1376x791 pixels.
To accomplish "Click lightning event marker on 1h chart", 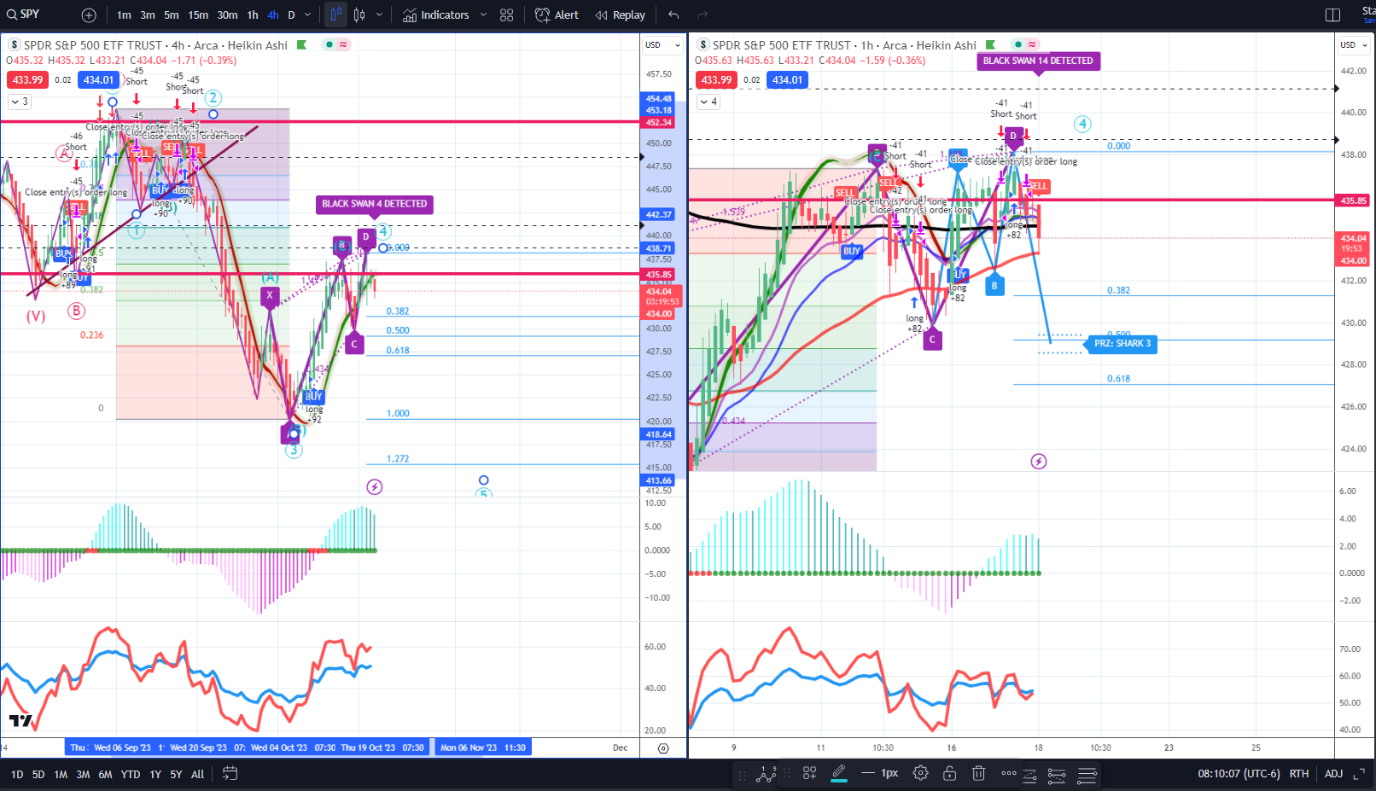I will [x=1039, y=462].
